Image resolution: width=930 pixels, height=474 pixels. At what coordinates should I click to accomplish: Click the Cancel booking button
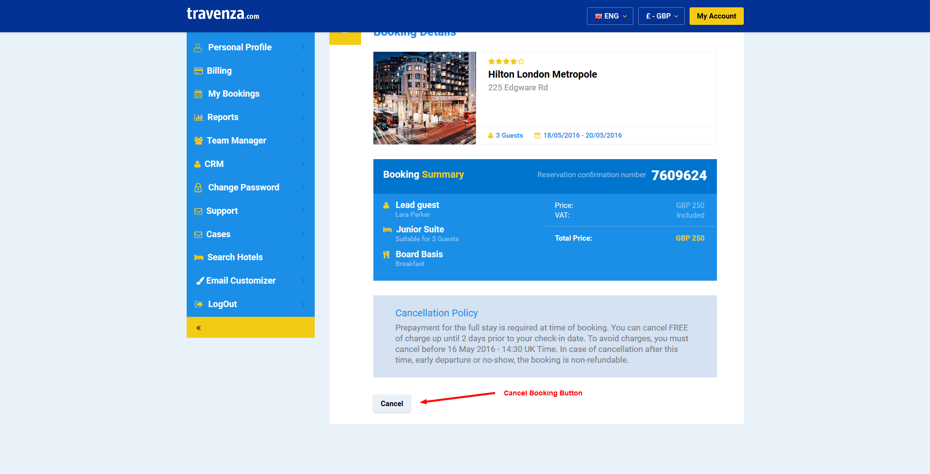pos(392,404)
